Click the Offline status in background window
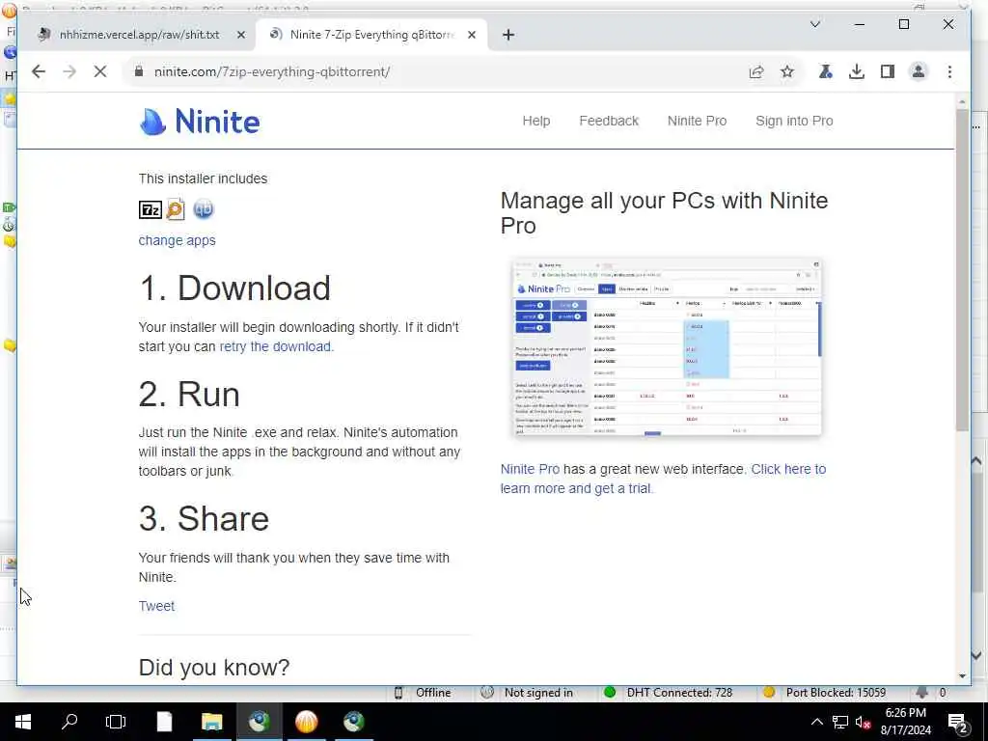This screenshot has width=988, height=741. tap(433, 693)
